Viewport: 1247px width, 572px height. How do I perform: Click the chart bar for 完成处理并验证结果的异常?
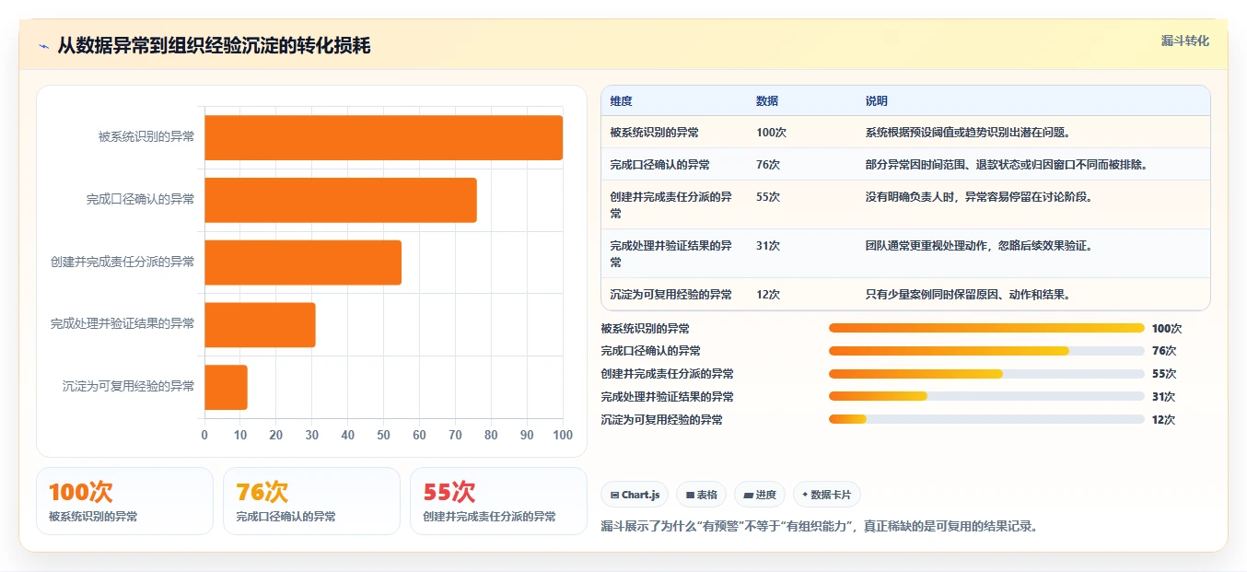260,325
